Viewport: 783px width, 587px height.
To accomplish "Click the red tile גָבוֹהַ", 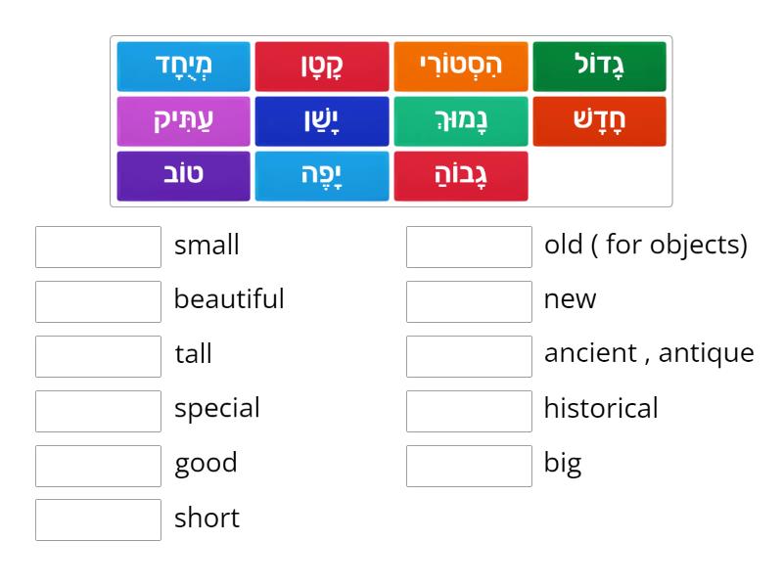I will pyautogui.click(x=460, y=176).
